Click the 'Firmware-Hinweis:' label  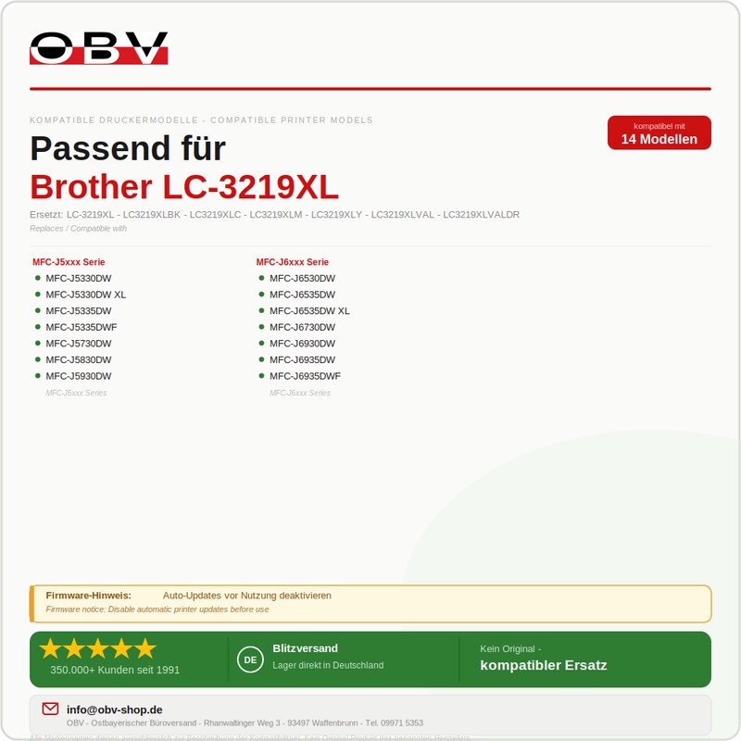point(88,596)
